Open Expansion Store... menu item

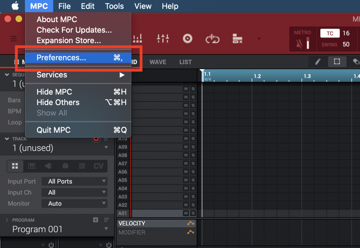[78, 40]
